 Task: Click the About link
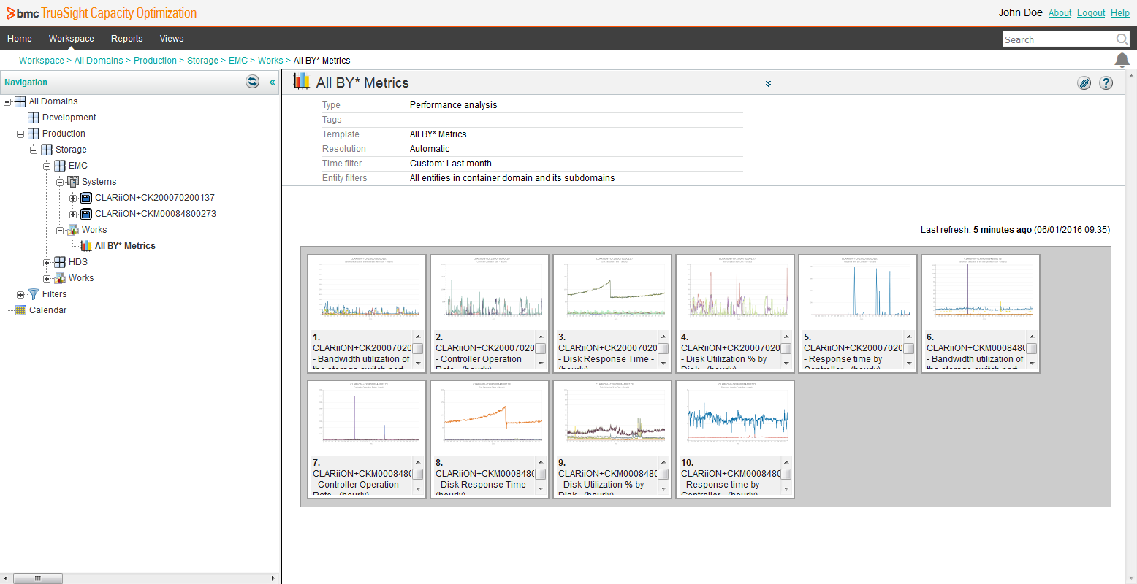[1060, 13]
